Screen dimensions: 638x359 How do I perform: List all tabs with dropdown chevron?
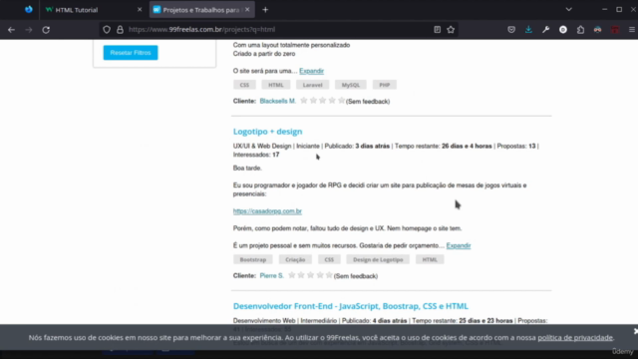tap(569, 9)
